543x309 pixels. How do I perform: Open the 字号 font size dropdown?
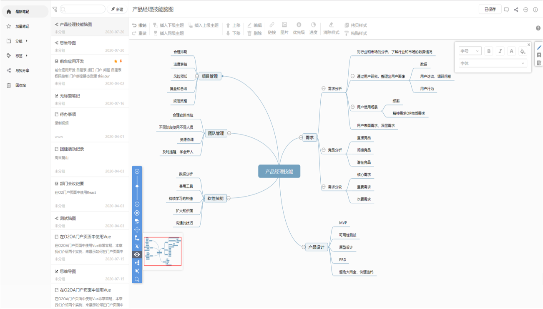pos(470,51)
